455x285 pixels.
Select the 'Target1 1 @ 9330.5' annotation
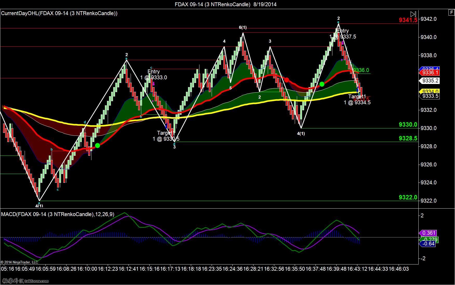(x=166, y=136)
